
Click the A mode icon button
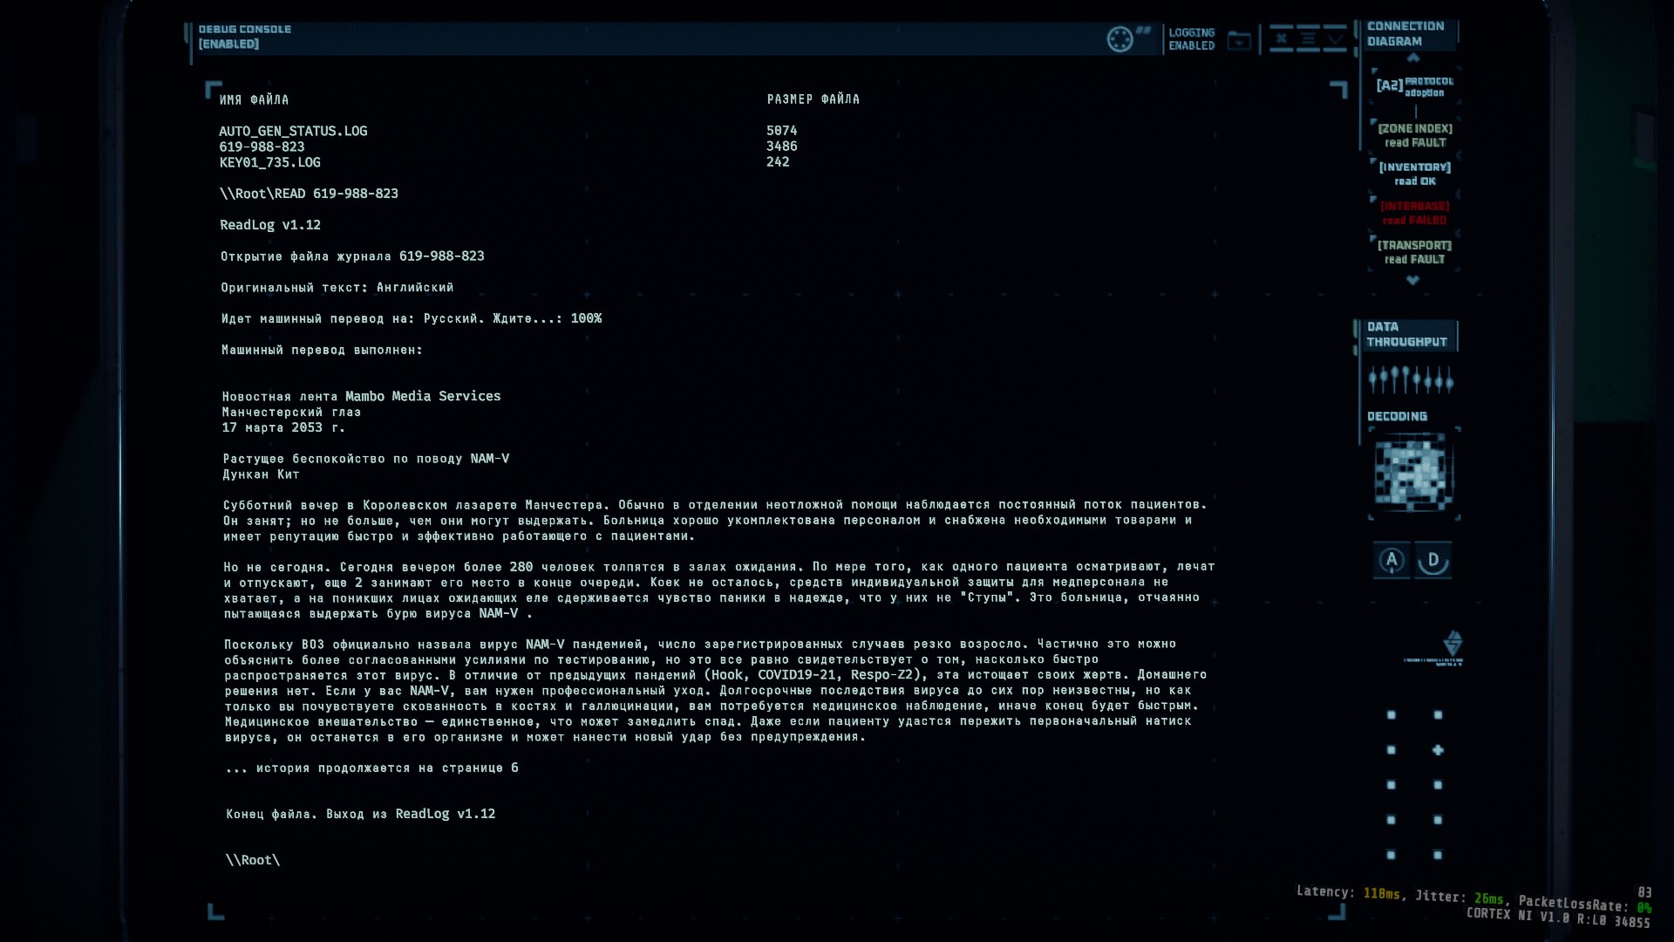(x=1392, y=560)
